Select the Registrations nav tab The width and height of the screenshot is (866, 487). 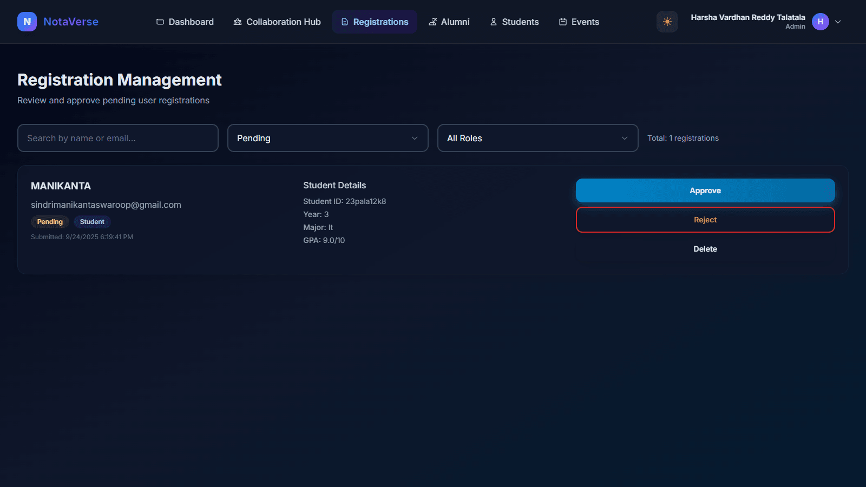point(375,22)
